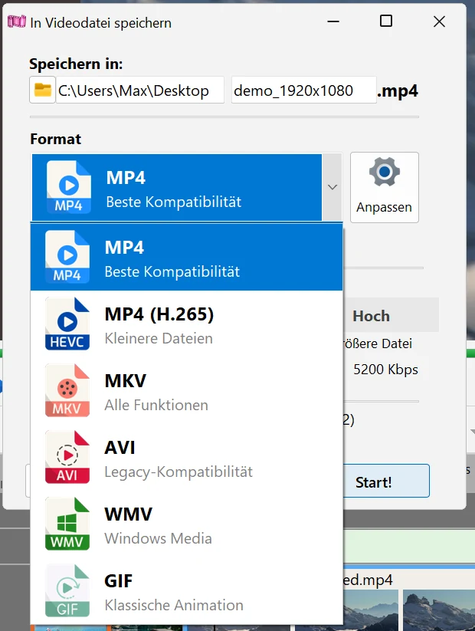Image resolution: width=475 pixels, height=631 pixels.
Task: Click the AVI file icon in the list
Action: pos(67,457)
